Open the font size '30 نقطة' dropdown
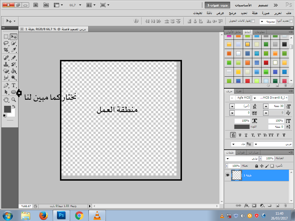Screen dimensions: 295x221 point(266,106)
